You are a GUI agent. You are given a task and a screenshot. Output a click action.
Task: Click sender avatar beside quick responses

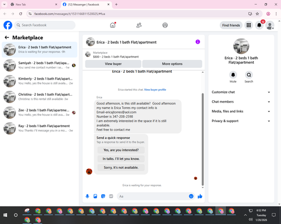(x=89, y=171)
